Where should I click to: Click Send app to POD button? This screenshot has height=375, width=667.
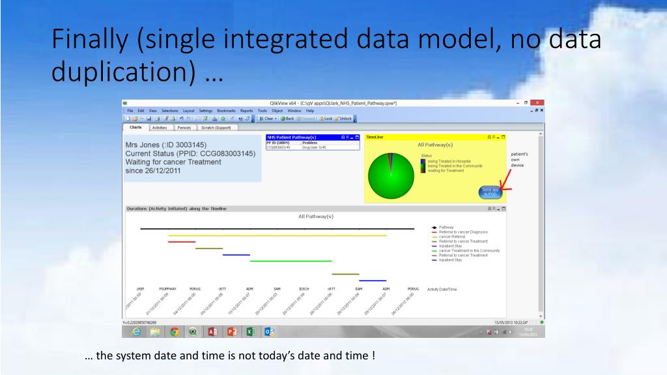point(490,192)
